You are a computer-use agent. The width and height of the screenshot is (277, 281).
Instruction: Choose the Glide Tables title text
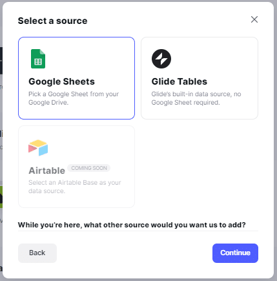(x=180, y=81)
